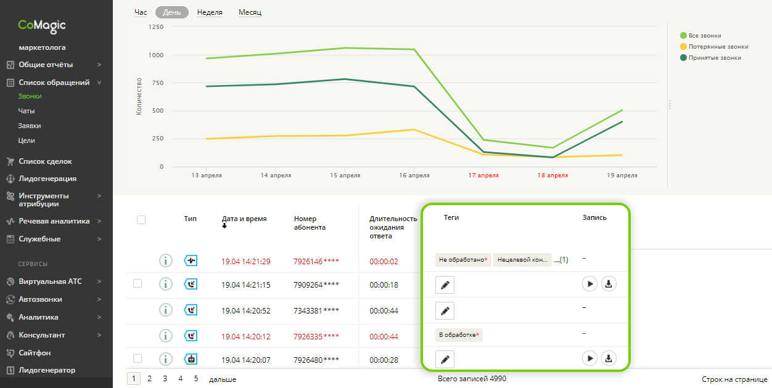
Task: Open the Чаты list
Action: pos(27,111)
